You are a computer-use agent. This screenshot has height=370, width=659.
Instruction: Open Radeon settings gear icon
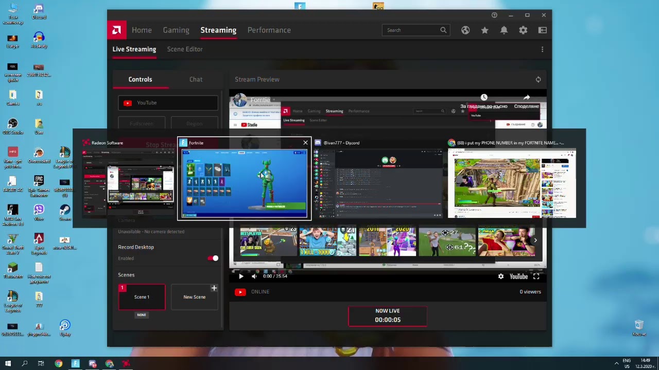[523, 30]
